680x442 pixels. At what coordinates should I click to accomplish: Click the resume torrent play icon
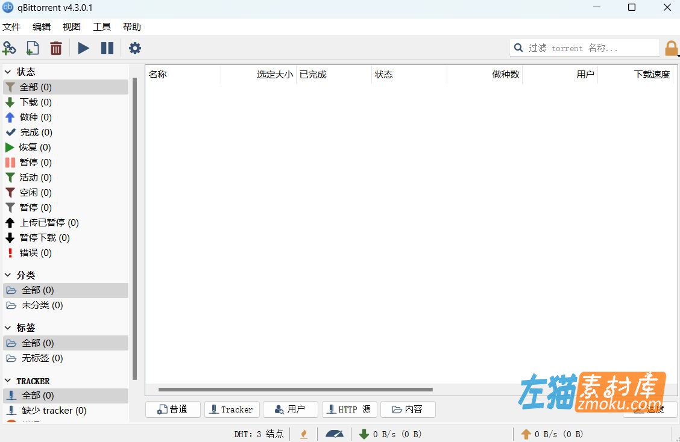(83, 48)
